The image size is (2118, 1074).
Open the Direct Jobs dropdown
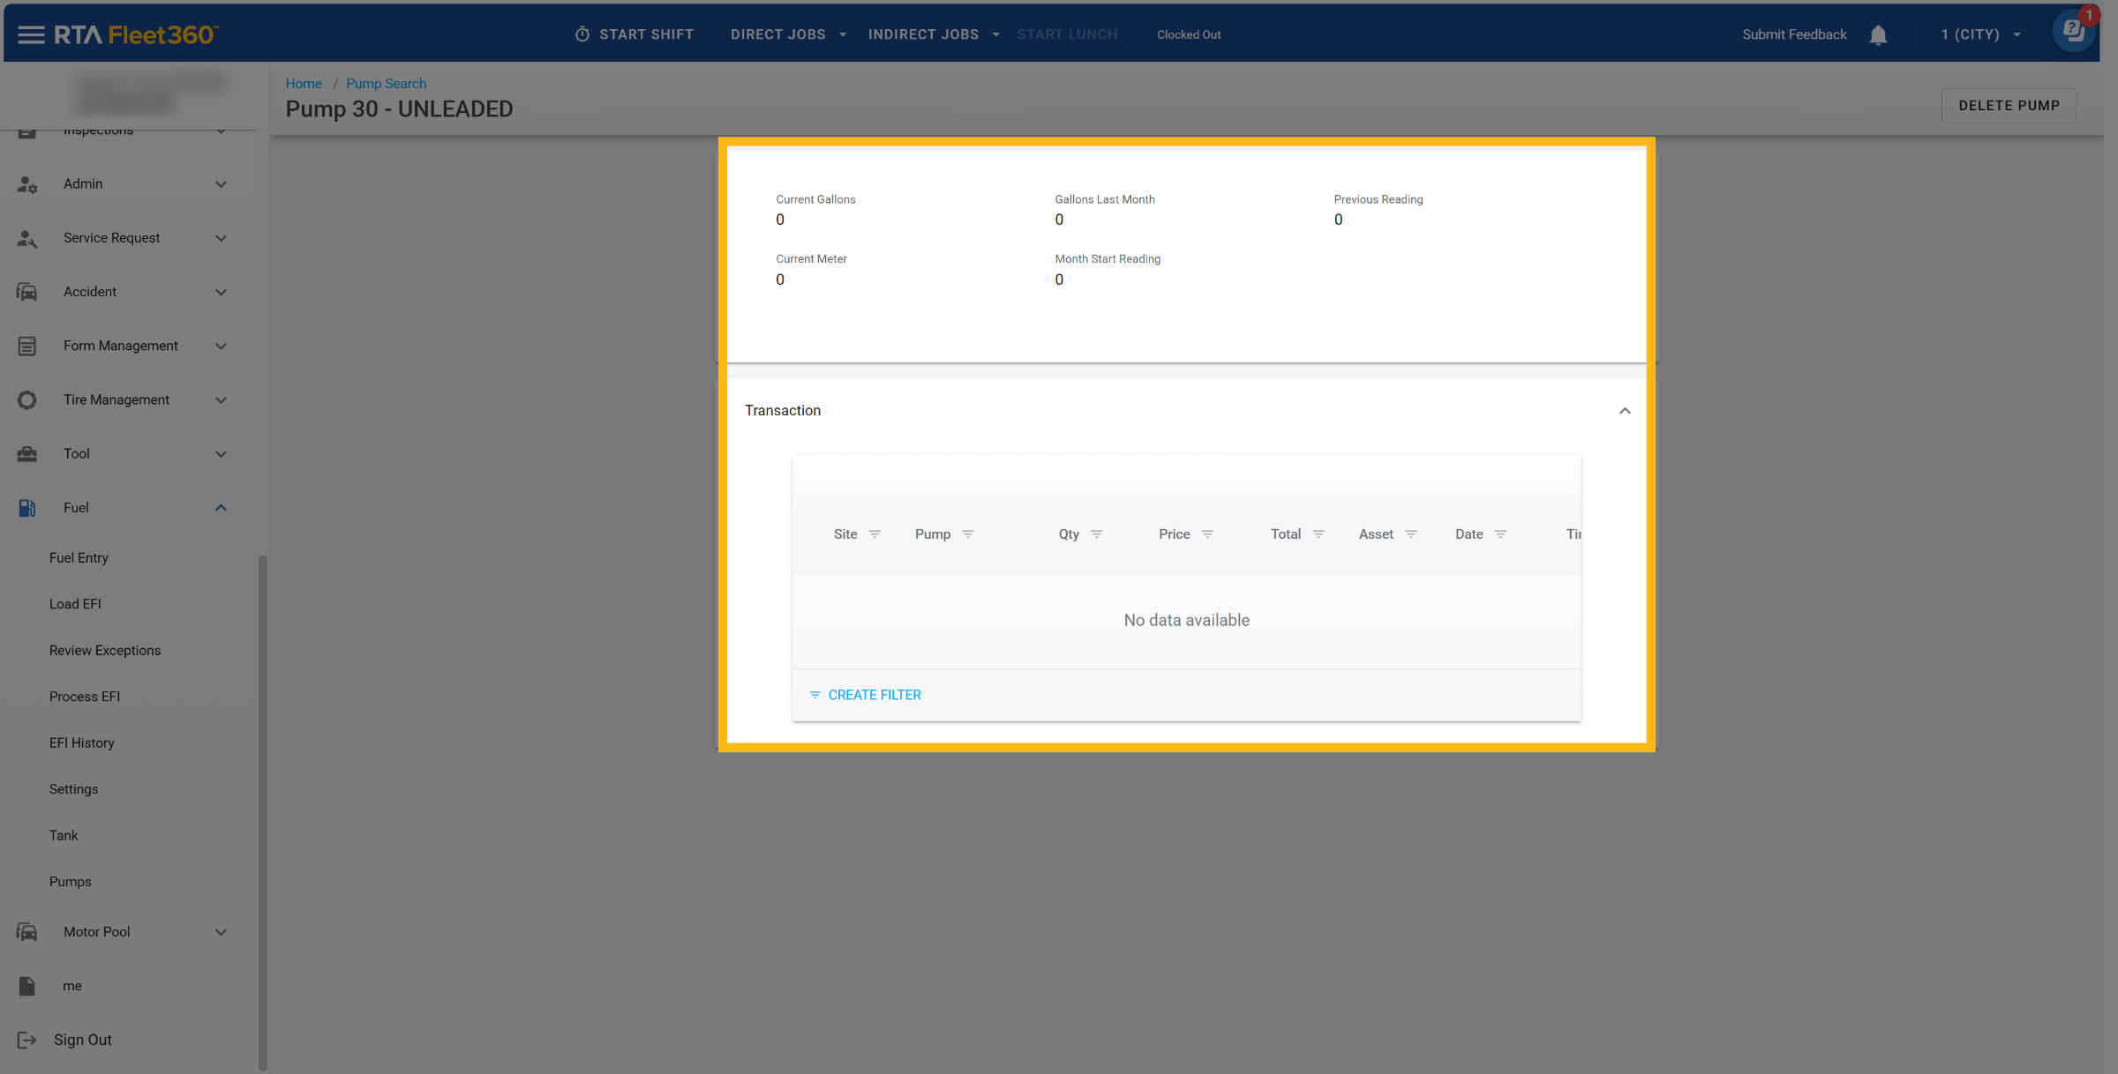click(787, 34)
